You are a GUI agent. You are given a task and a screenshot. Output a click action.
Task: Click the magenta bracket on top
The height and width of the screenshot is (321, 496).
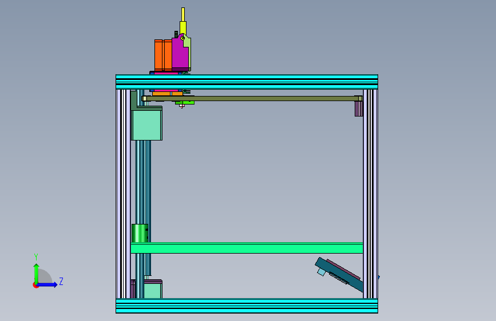pos(180,54)
